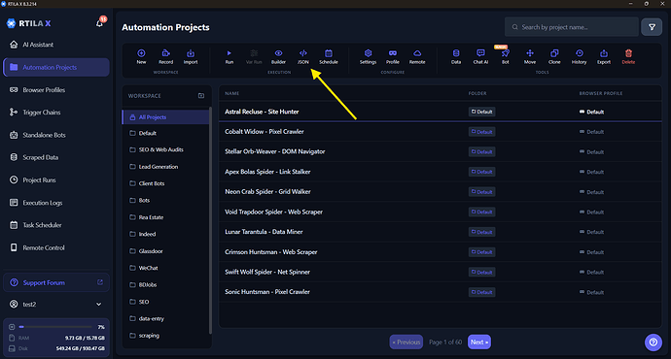Open project History
This screenshot has width=671, height=359.
(x=579, y=56)
